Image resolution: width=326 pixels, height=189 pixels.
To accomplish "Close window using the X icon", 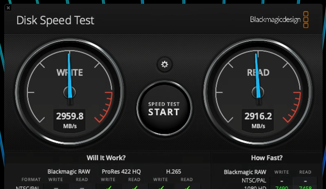I will [x=8, y=8].
